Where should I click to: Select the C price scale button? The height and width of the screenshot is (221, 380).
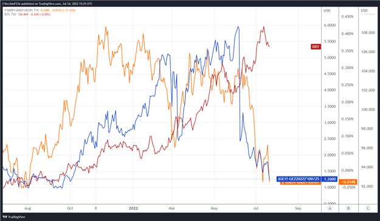[x=368, y=208]
